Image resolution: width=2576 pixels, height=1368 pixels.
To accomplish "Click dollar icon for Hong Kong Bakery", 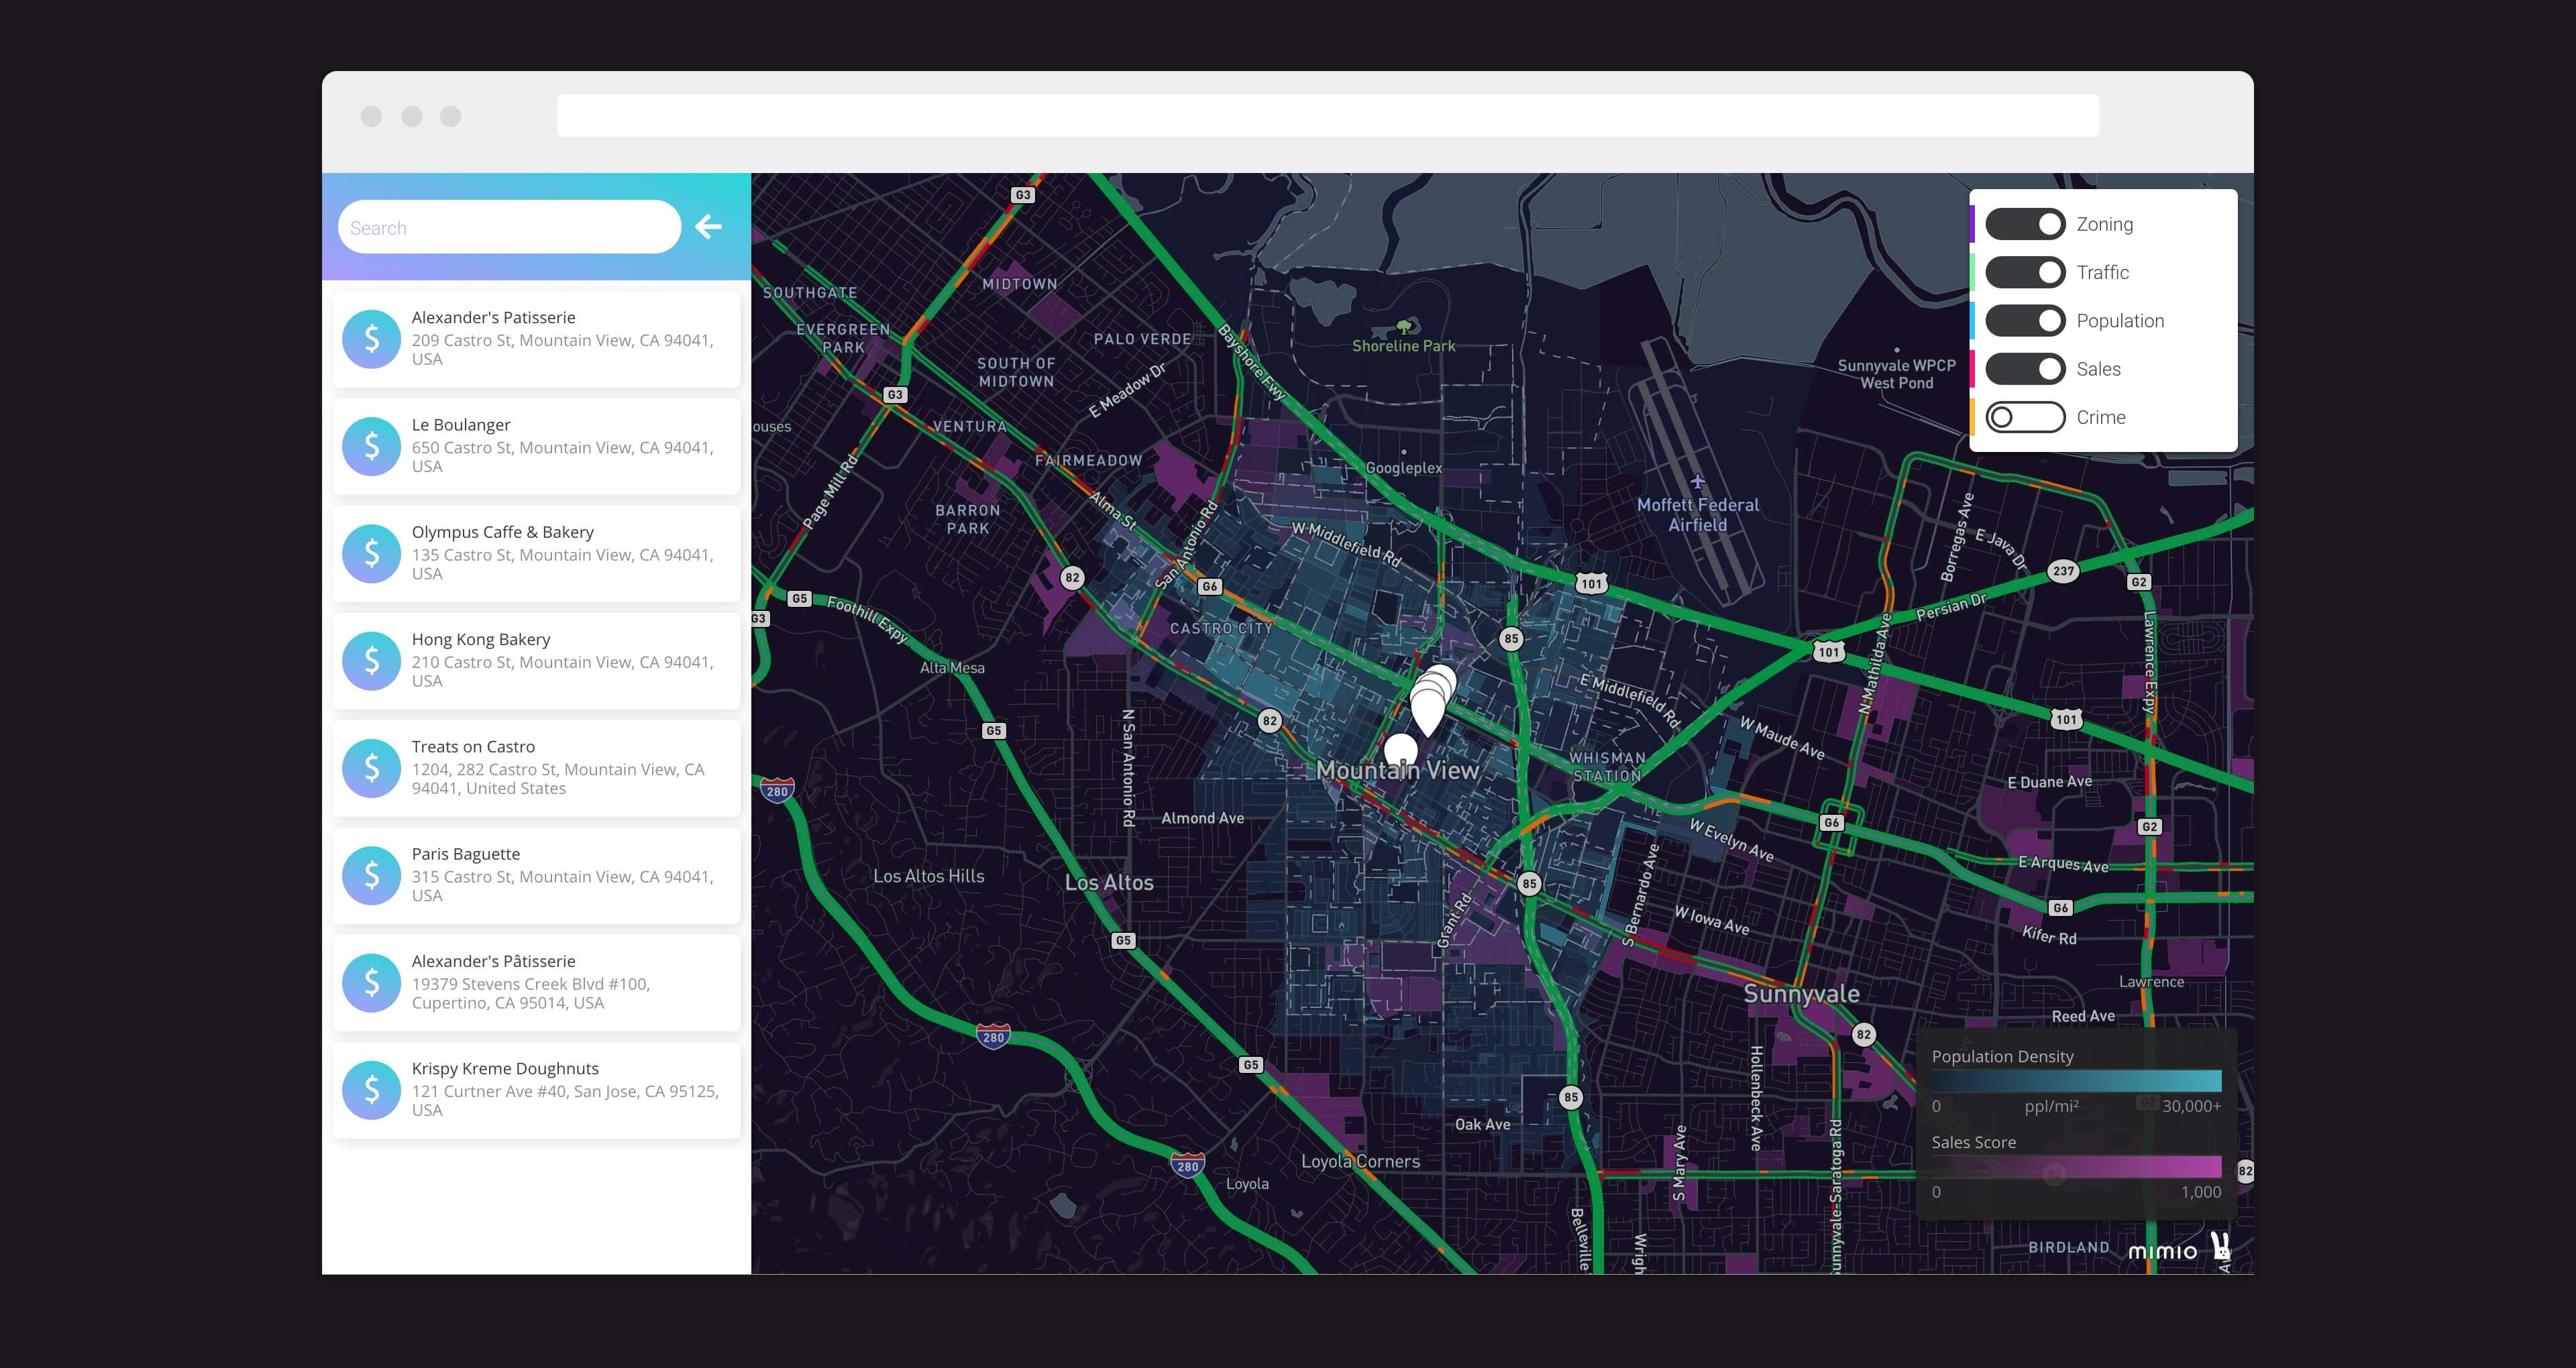I will pos(371,660).
